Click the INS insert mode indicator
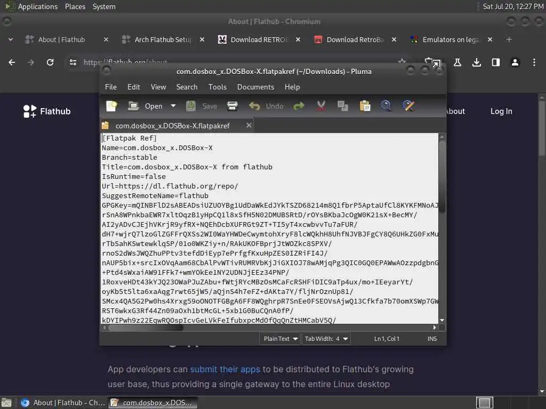 coord(432,339)
